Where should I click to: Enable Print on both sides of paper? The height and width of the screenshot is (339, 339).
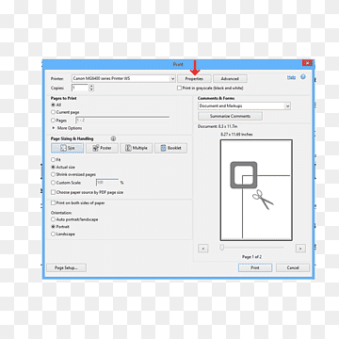tap(54, 203)
